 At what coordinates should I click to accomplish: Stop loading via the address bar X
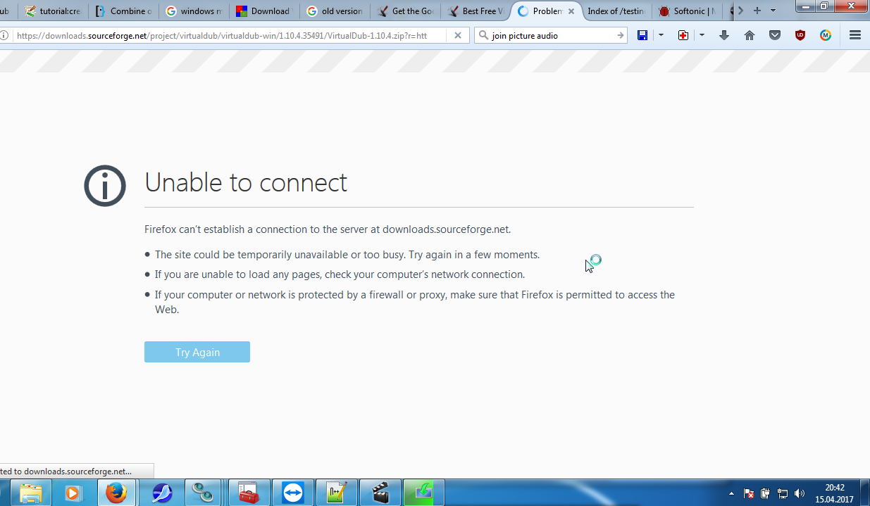458,35
